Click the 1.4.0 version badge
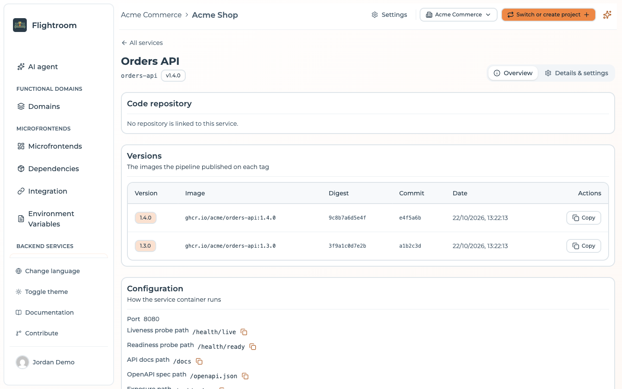The width and height of the screenshot is (622, 389). pos(146,218)
